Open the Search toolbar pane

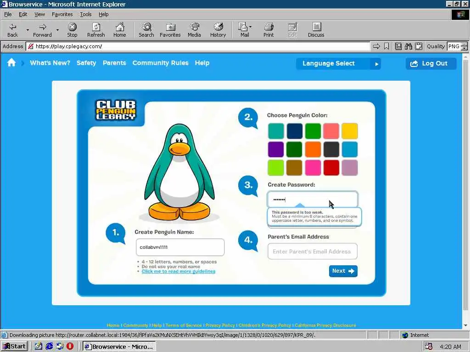pyautogui.click(x=146, y=30)
